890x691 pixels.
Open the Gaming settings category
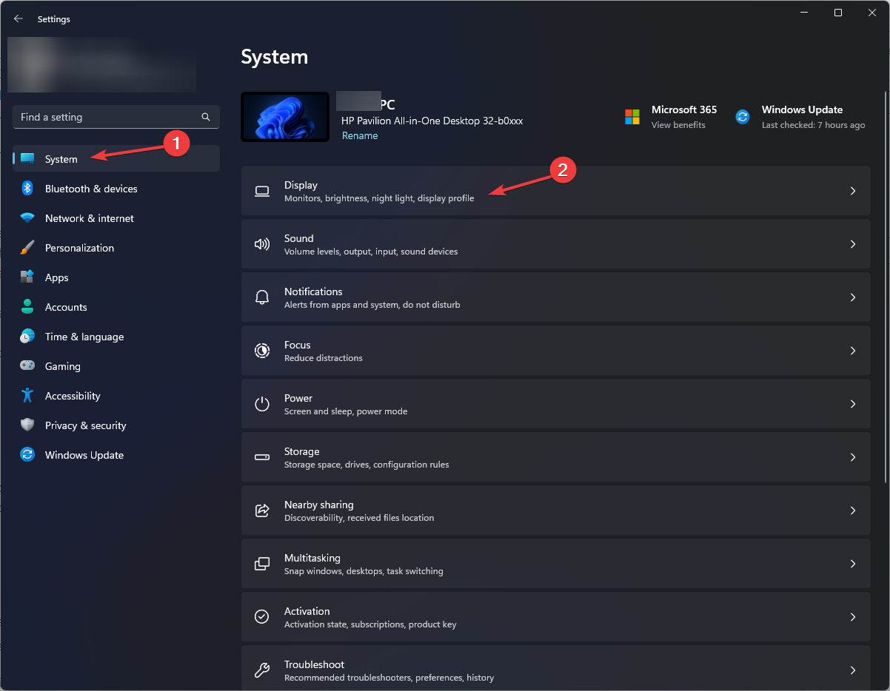(116, 366)
